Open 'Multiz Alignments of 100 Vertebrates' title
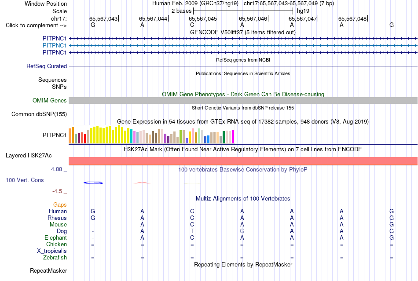 pyautogui.click(x=243, y=199)
